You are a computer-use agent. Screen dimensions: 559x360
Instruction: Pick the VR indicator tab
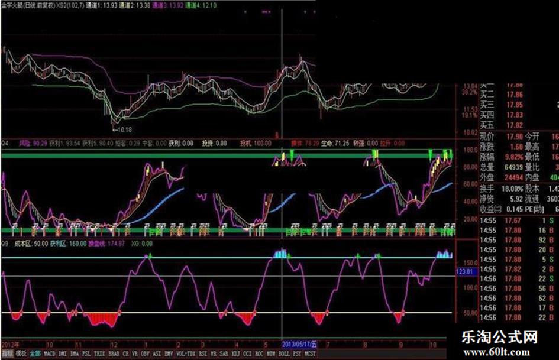[135, 353]
